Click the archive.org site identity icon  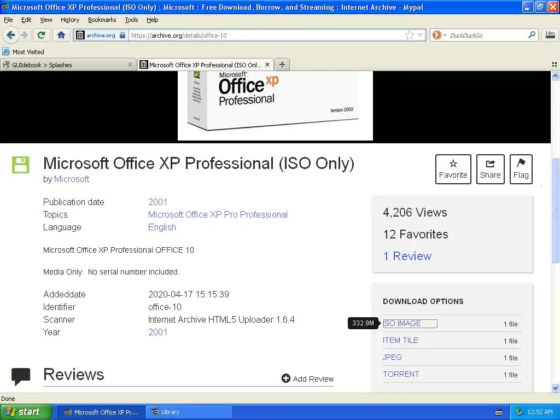point(80,35)
